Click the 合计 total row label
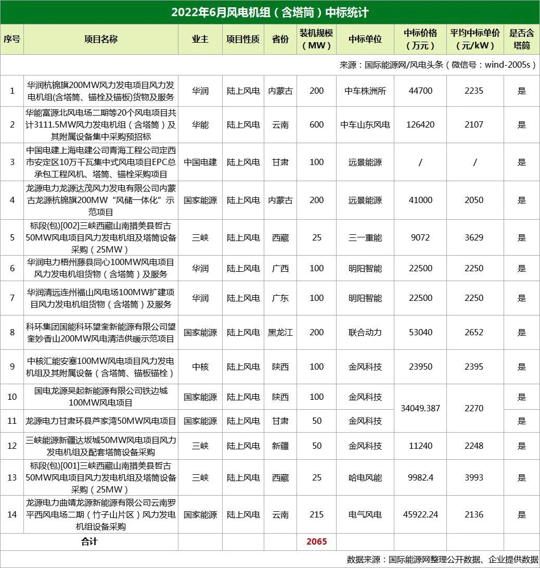 point(89,542)
